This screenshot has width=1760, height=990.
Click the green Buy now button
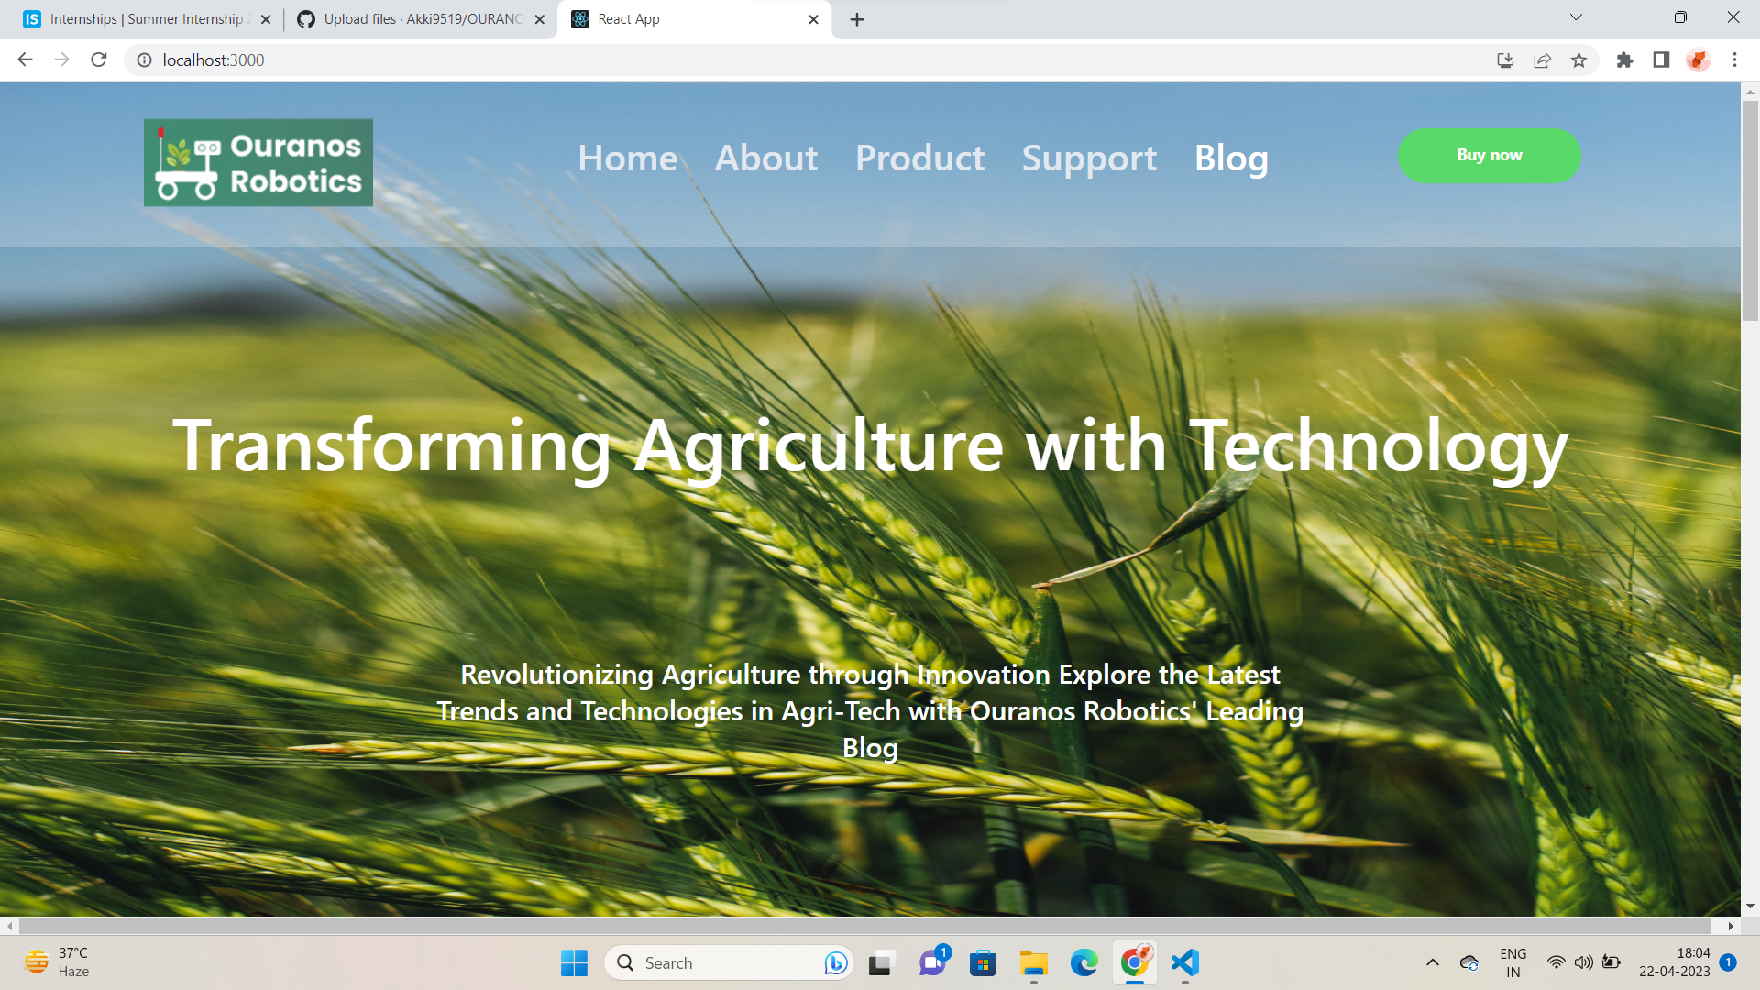point(1490,155)
